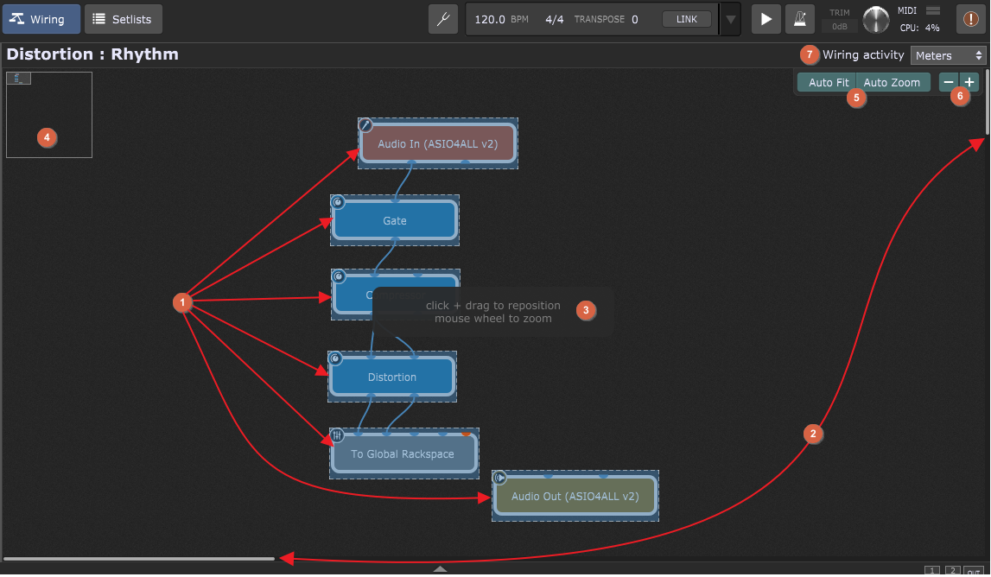Expand the bottom panel with the up arrow
991x577 pixels.
pos(440,569)
